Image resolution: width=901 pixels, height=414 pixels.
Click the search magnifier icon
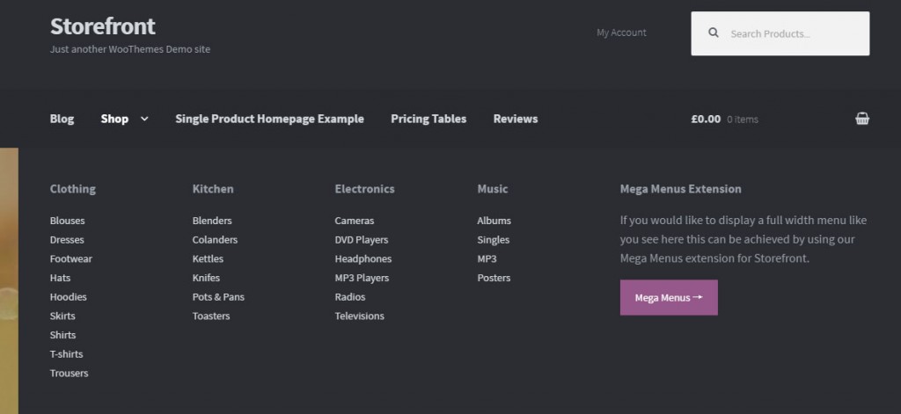tap(714, 33)
